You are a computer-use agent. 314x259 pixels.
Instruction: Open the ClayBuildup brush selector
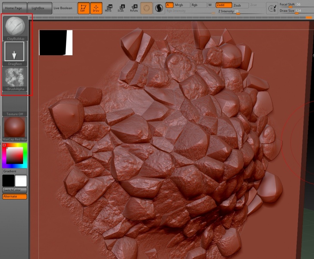click(x=15, y=28)
